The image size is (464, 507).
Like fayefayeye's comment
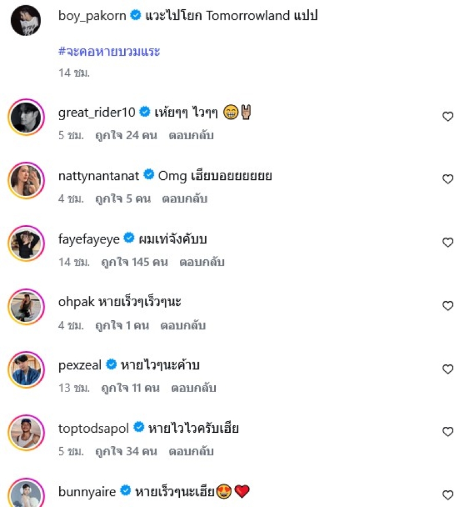(448, 242)
